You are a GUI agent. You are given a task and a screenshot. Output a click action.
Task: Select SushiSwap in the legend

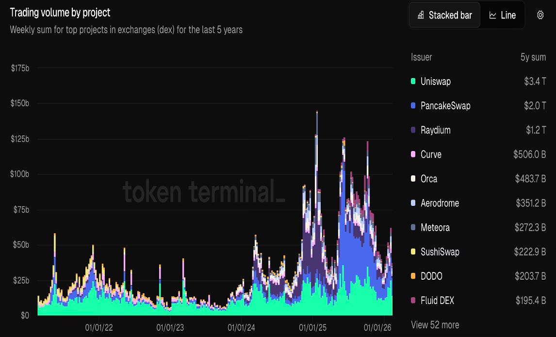440,252
